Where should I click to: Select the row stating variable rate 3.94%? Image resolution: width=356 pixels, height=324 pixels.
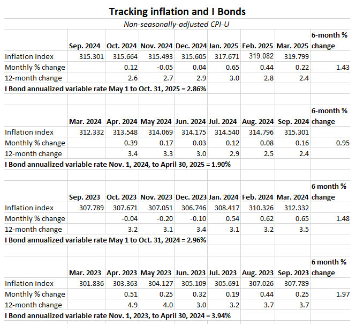118,315
